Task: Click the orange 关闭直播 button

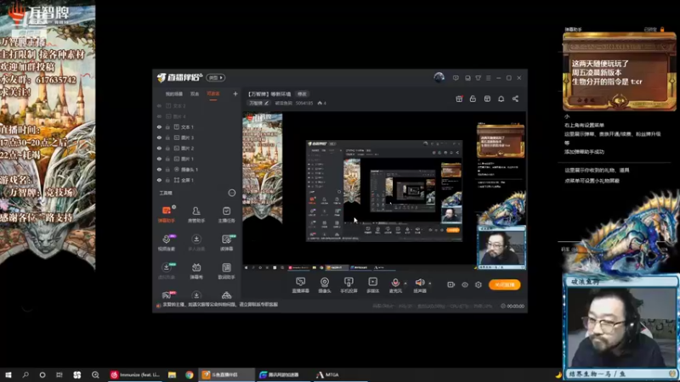Action: (x=504, y=284)
